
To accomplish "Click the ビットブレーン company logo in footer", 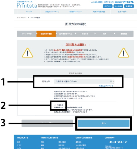I will click(118, 142).
